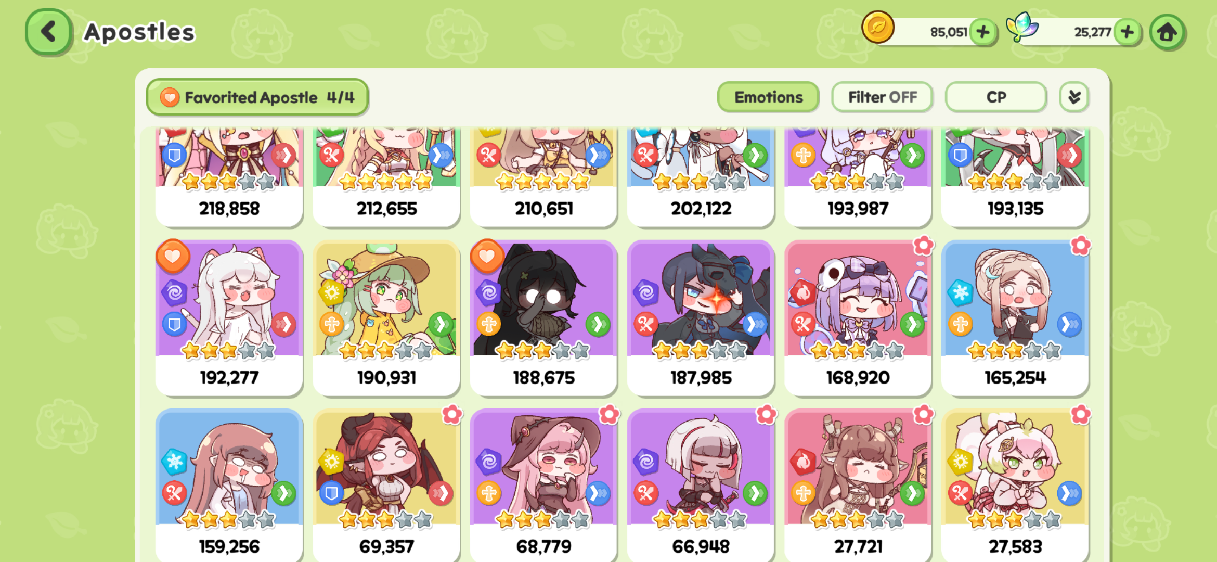Screen dimensions: 1217x562
Task: Tap heart badge on 192,277 apostle card
Action: tap(173, 256)
